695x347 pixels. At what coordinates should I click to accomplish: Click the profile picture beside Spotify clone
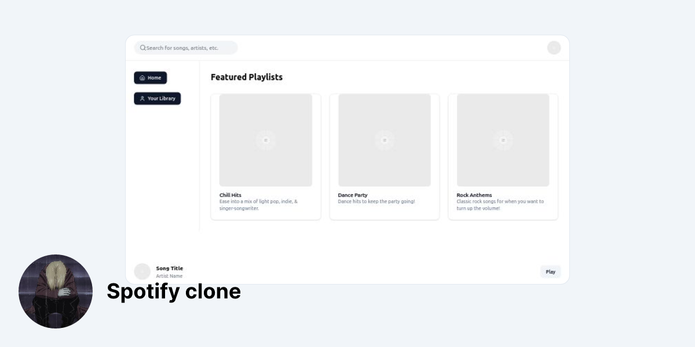56,291
